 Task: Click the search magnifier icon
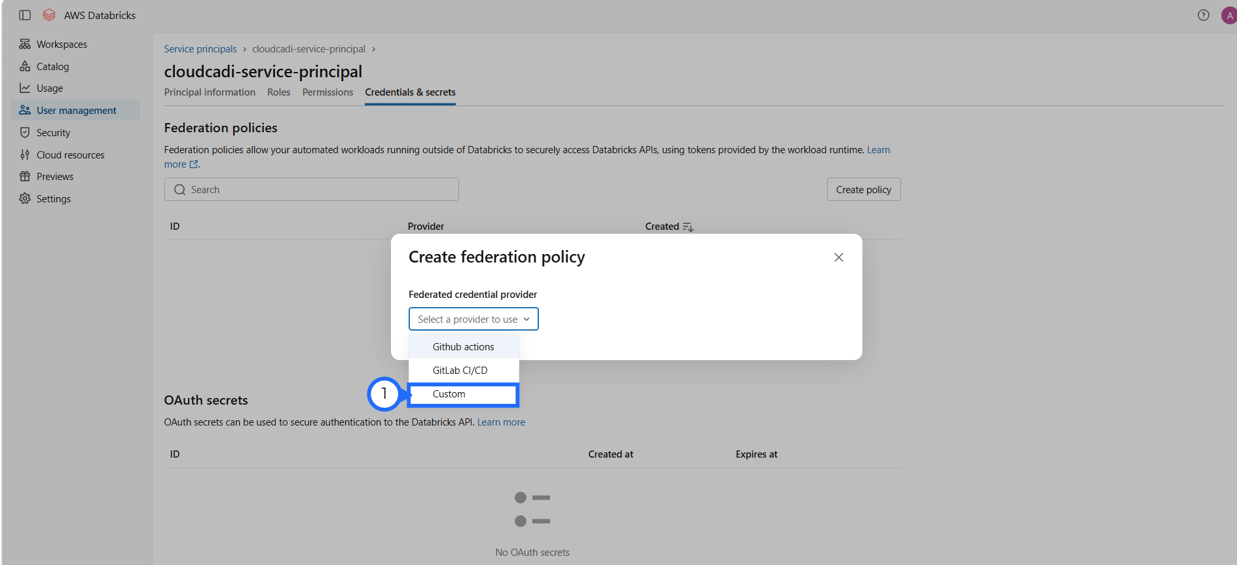179,190
